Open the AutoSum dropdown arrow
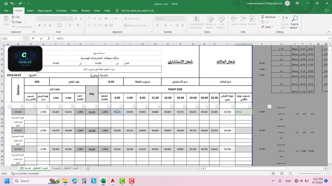This screenshot has width=332, height=186. [x=279, y=17]
